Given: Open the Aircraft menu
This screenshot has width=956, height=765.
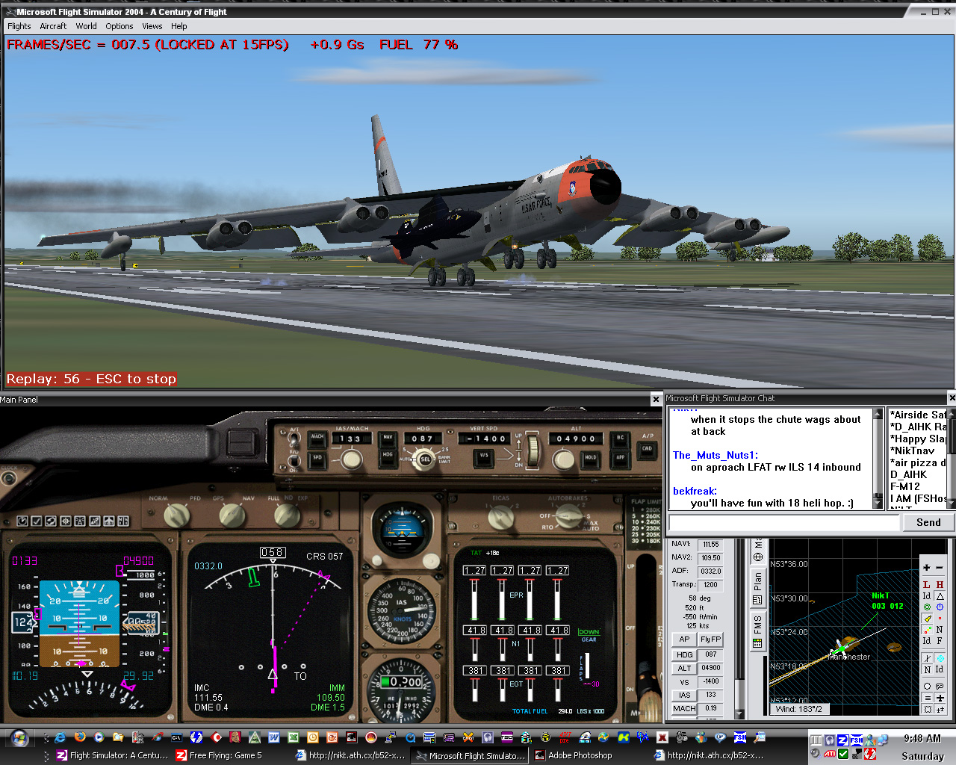Looking at the screenshot, I should 53,26.
